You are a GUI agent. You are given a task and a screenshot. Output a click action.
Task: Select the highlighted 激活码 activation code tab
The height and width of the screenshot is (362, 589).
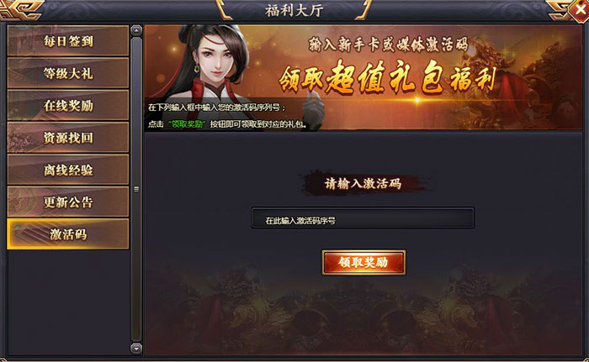pos(68,234)
